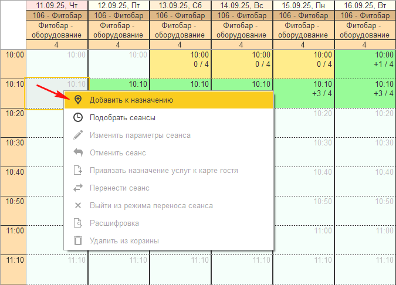This screenshot has width=396, height=285.
Task: Select green 10:10 +3/4 slot on 16.09.25
Action: 365,93
